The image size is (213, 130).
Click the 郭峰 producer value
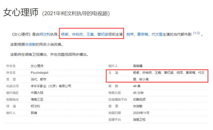coord(34,113)
